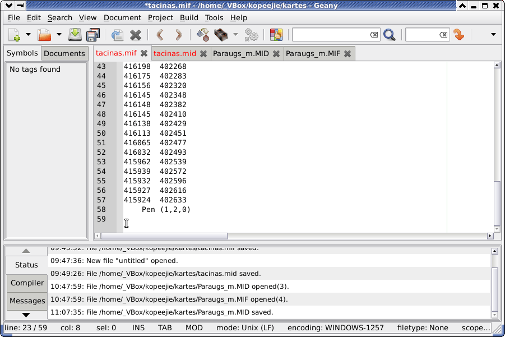Switch to the Symbols sidebar tab
The height and width of the screenshot is (337, 505).
[22, 53]
